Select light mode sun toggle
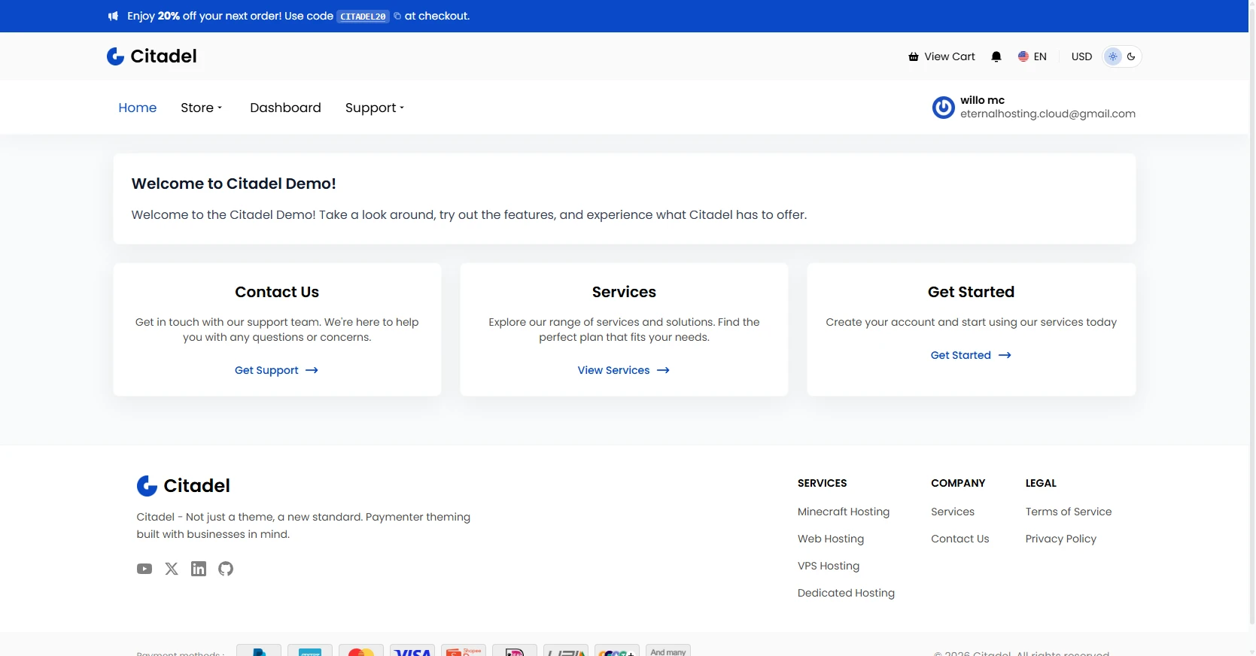The height and width of the screenshot is (656, 1256). point(1113,56)
